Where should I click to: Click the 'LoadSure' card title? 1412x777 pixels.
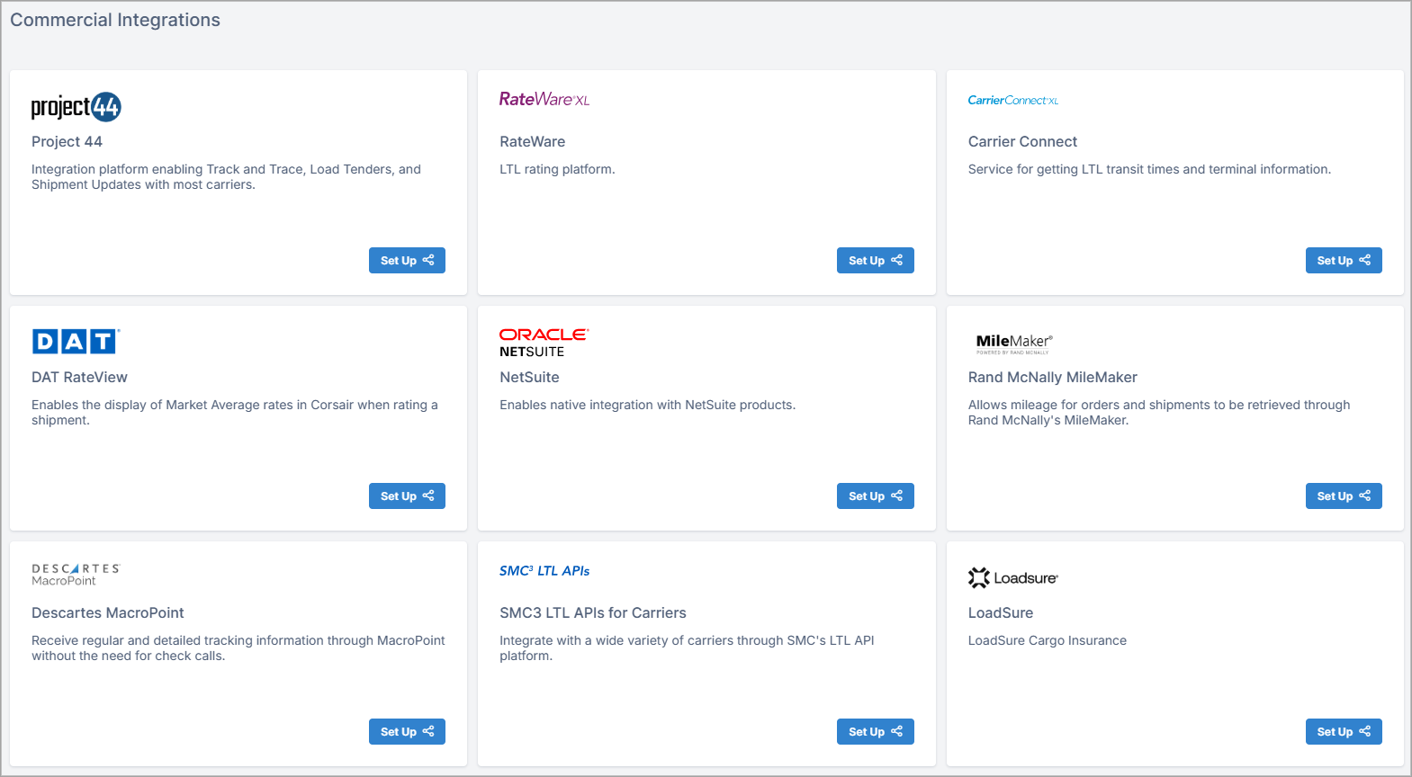click(1001, 612)
